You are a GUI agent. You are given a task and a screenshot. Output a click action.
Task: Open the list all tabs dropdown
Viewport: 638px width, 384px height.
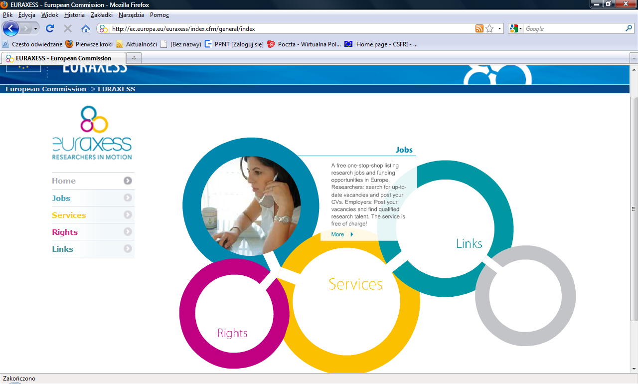pos(634,58)
